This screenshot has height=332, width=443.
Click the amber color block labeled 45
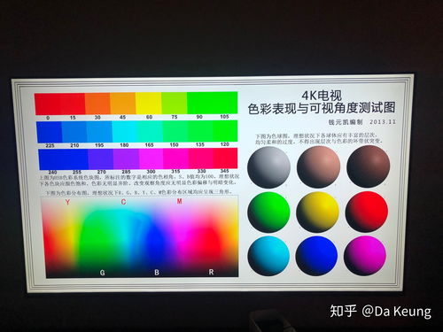(x=123, y=104)
